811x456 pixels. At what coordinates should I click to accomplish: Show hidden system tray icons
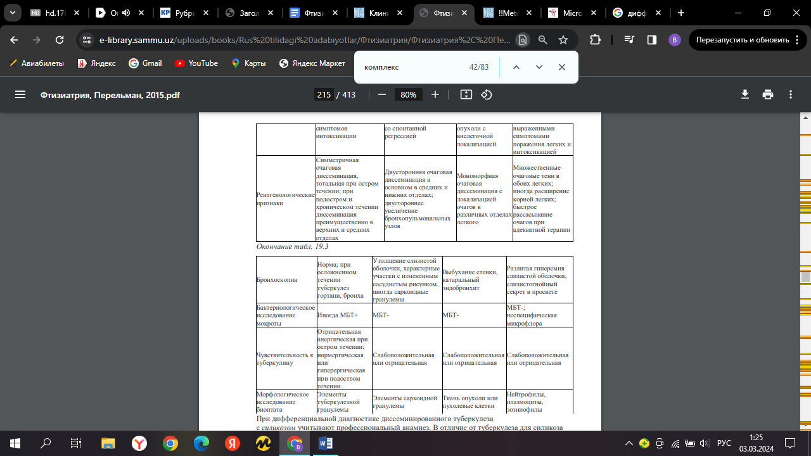(x=629, y=443)
